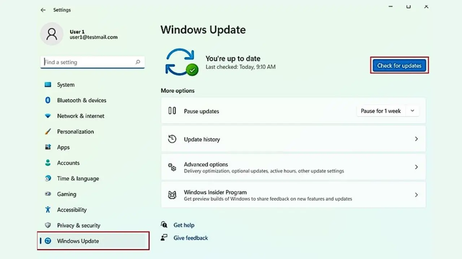Open the System settings category
Viewport: 462px width, 259px height.
(93, 85)
